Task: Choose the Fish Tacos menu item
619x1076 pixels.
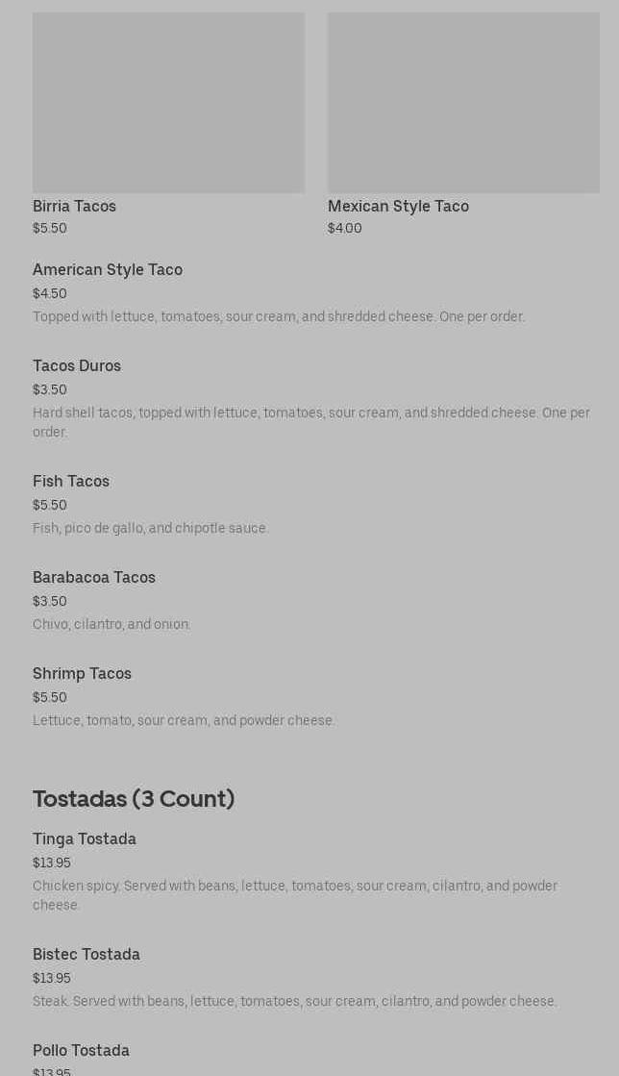Action: [x=71, y=482]
